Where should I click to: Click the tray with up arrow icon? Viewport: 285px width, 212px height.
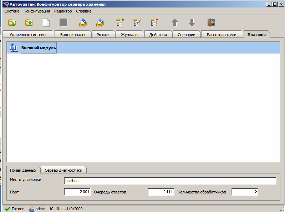coord(100,23)
